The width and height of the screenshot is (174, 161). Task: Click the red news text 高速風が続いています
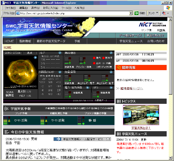140,148
